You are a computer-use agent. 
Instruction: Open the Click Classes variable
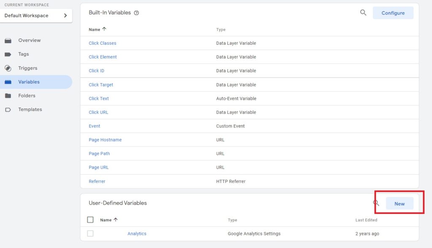point(103,43)
